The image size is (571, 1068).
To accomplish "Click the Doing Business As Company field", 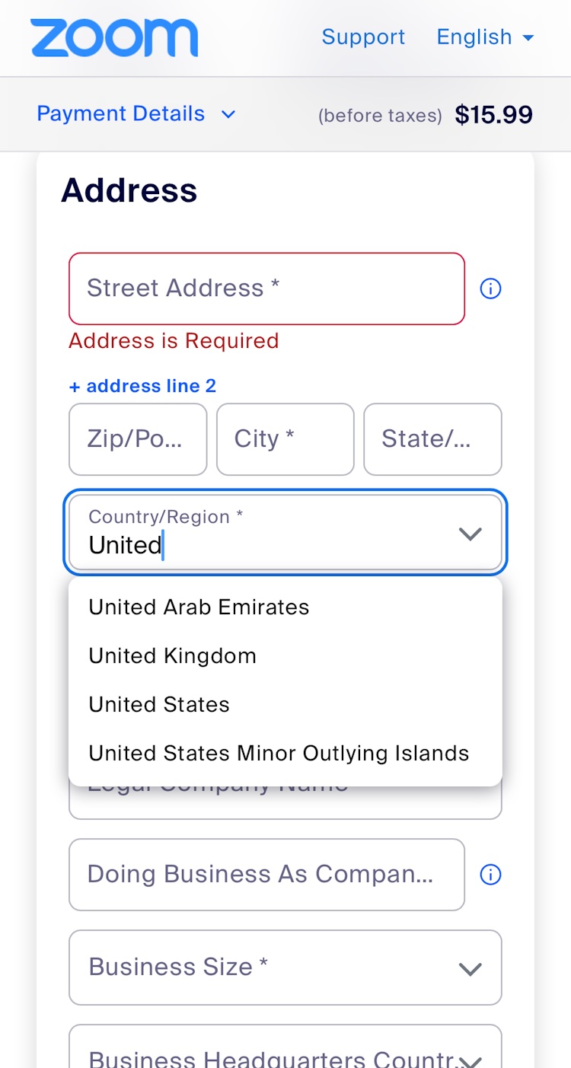I will [266, 875].
